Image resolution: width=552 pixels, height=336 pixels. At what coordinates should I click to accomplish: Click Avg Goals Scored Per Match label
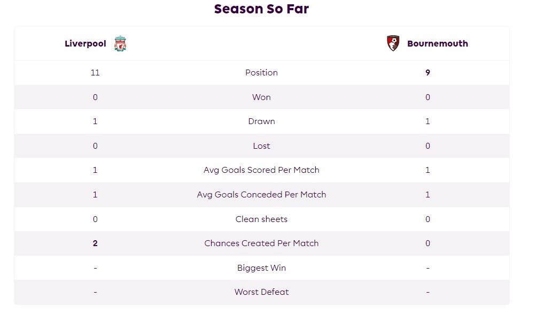click(261, 170)
